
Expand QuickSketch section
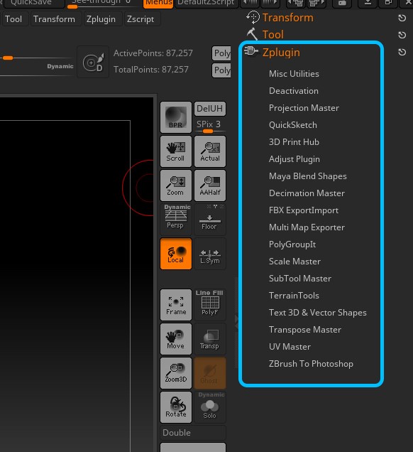292,125
